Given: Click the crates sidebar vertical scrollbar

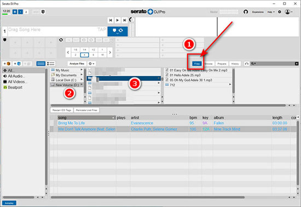Looking at the screenshot, I should tap(47, 127).
